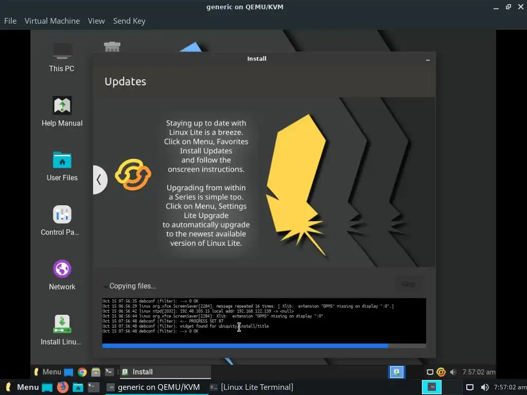This screenshot has width=527, height=395.
Task: Open the host taskbar terminal launcher icon
Action: 94,387
